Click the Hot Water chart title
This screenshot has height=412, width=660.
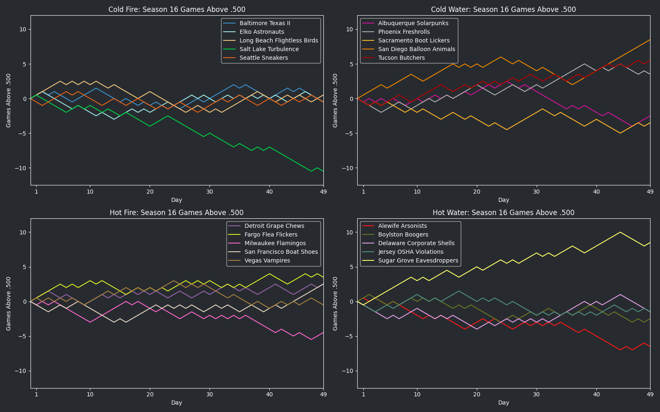click(x=503, y=213)
